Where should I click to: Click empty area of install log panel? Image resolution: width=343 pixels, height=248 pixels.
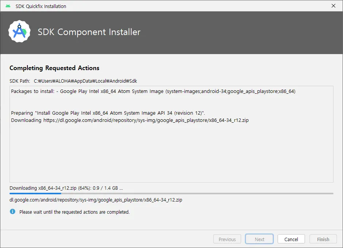click(171, 154)
